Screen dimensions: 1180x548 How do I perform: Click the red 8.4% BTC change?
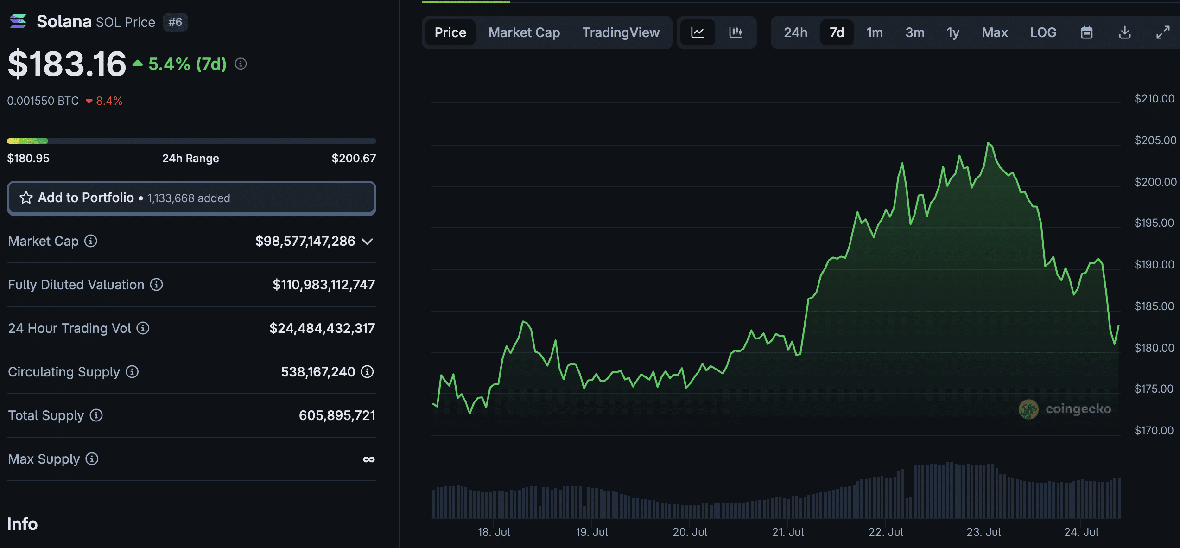109,101
